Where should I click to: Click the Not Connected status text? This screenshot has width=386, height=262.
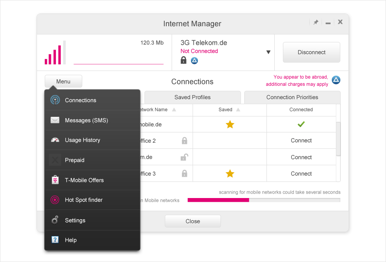(199, 51)
